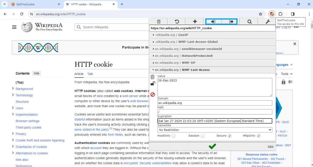The height and width of the screenshot is (167, 313).
Task: Click the spoken article speaker icon
Action: pos(290,82)
